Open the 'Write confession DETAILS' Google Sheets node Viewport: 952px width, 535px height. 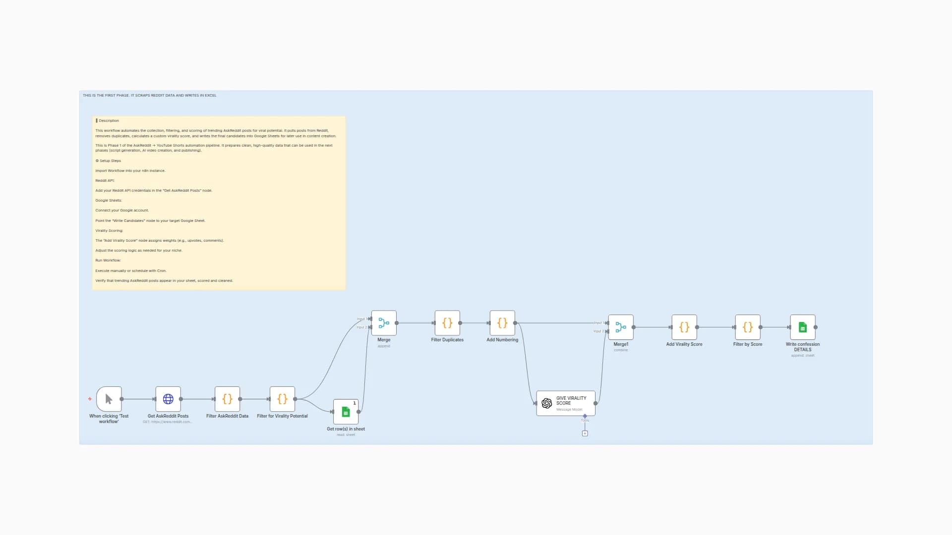(803, 327)
